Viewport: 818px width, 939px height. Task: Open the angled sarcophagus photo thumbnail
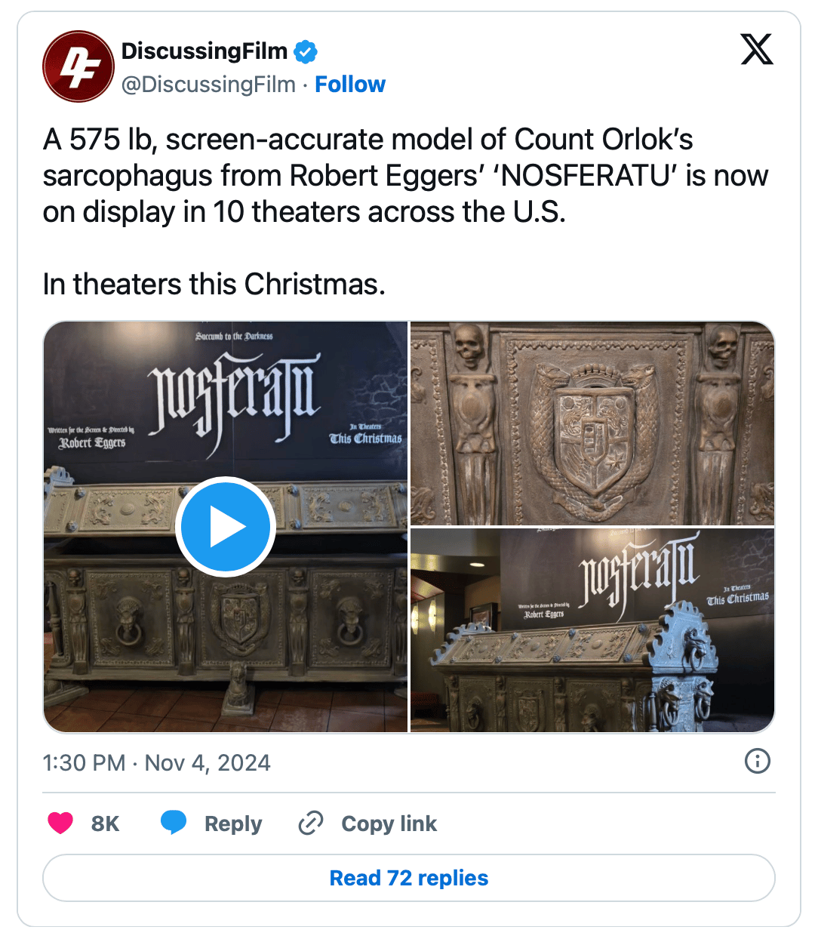pos(592,630)
